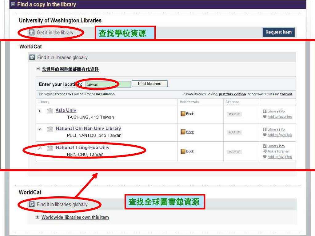Show libraries holding just this edition
The height and width of the screenshot is (236, 315).
pos(232,94)
